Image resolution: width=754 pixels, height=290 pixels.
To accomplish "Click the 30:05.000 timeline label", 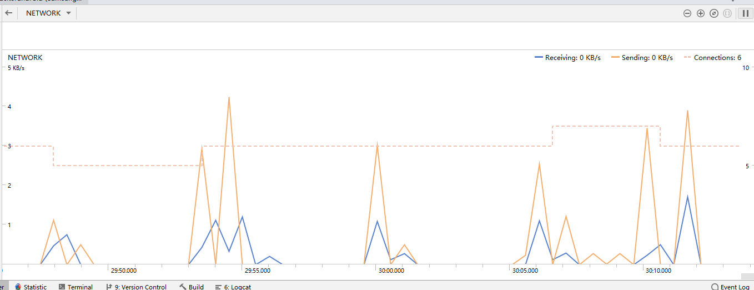I will (x=525, y=271).
